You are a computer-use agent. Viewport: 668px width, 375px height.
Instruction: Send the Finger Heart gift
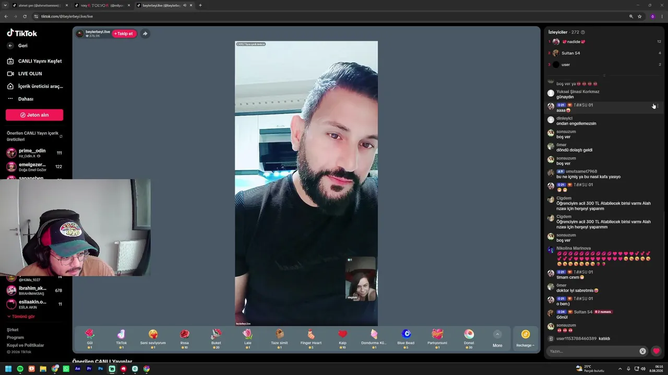tap(311, 338)
